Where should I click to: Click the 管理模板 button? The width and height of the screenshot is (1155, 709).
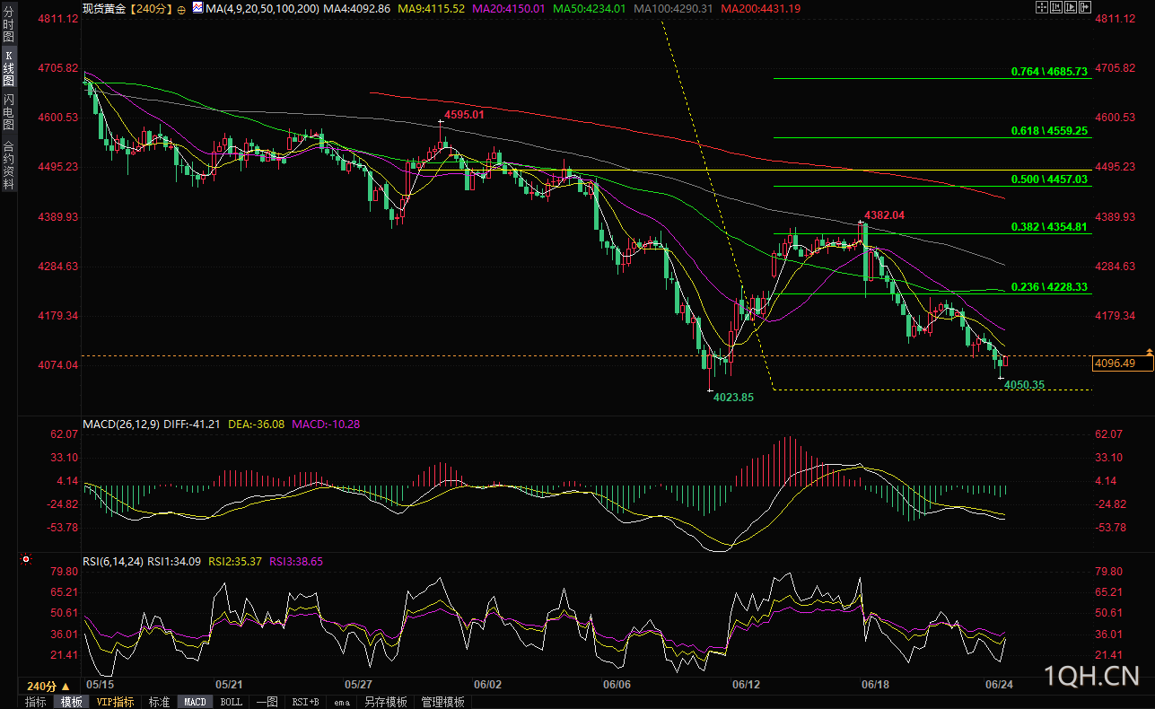coord(443,702)
